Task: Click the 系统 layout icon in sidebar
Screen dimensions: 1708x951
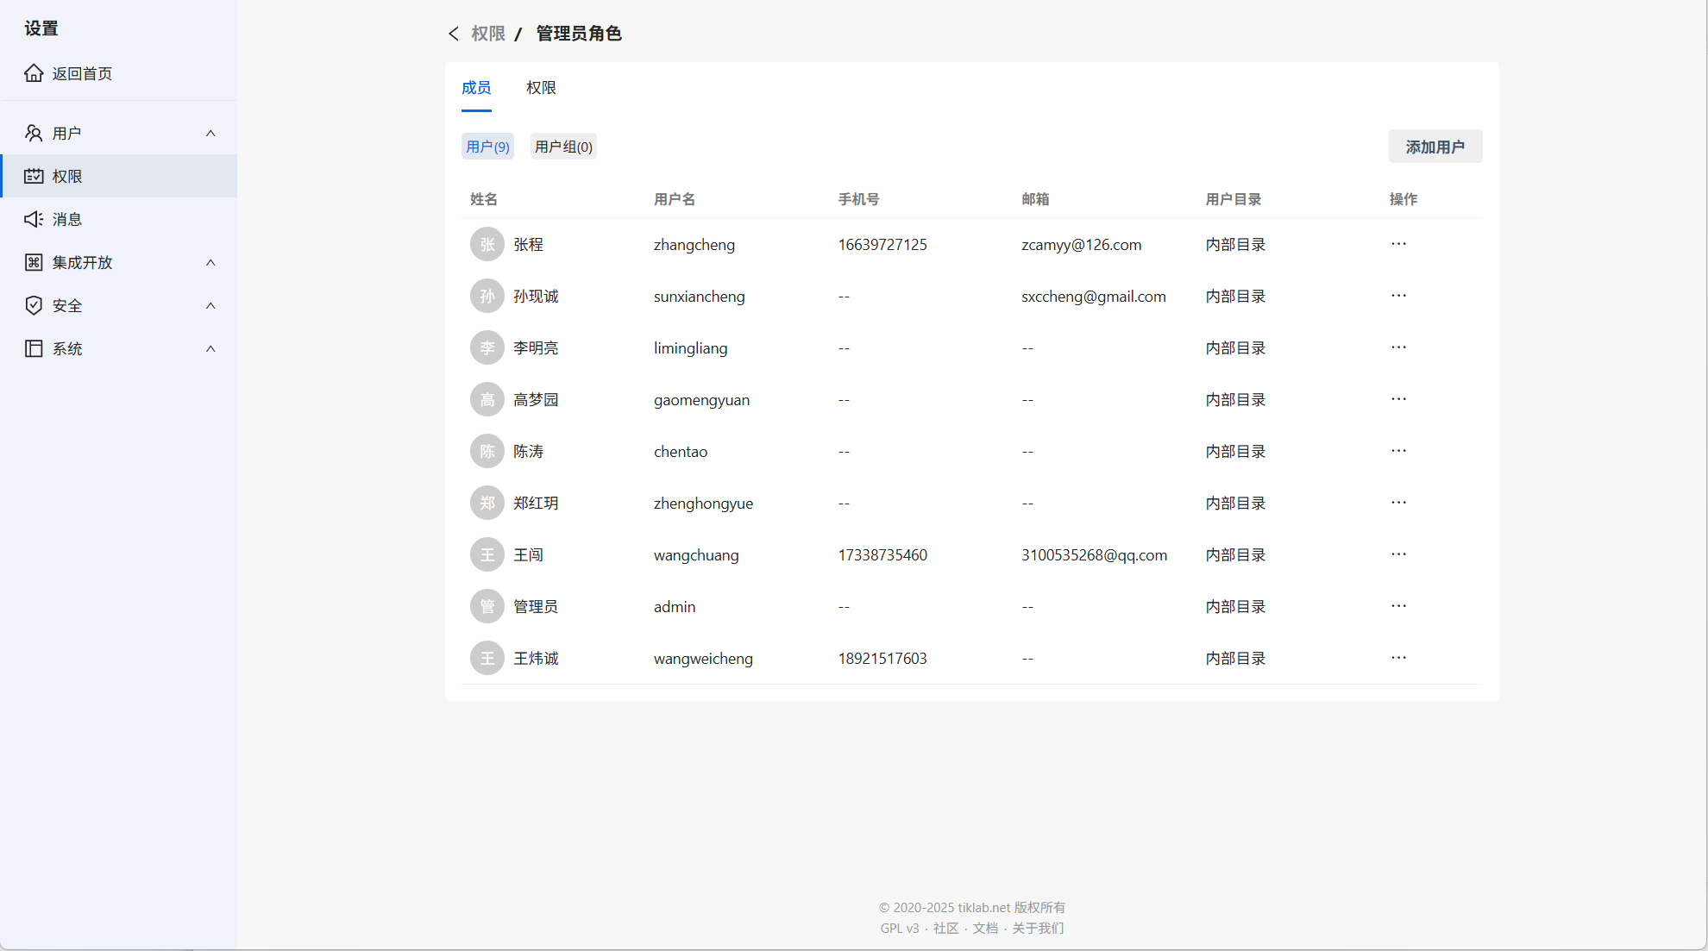Action: pyautogui.click(x=34, y=348)
